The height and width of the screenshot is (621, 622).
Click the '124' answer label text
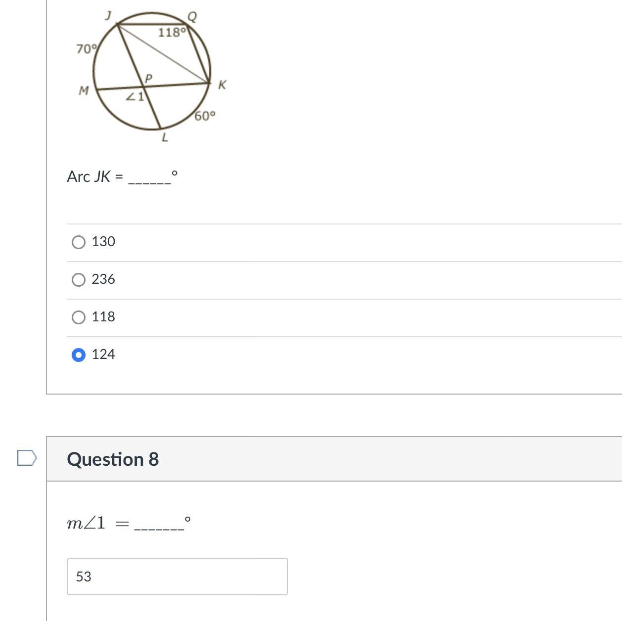[x=103, y=355]
